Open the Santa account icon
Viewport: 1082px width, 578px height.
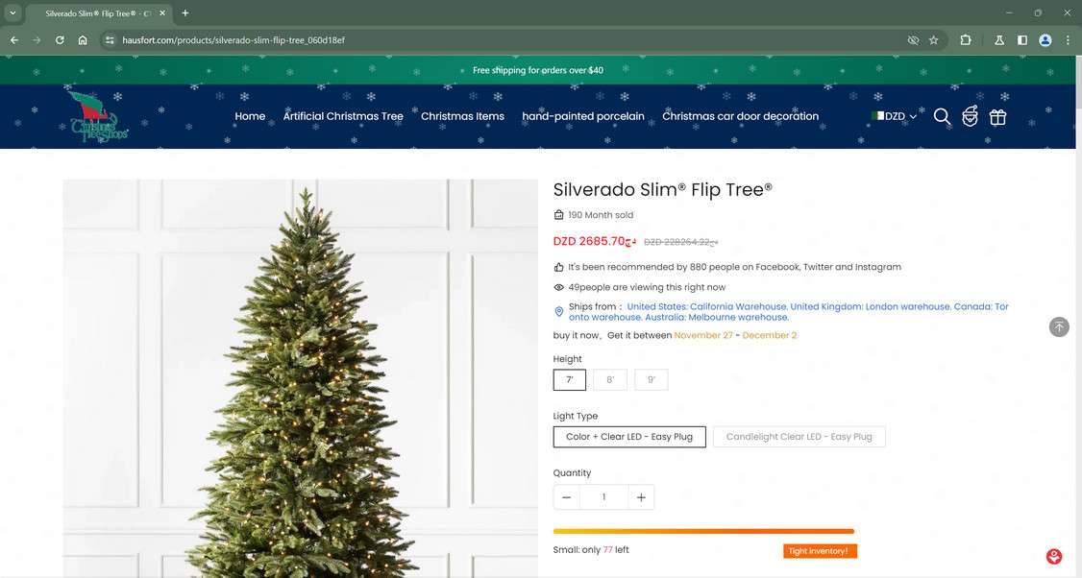(971, 116)
